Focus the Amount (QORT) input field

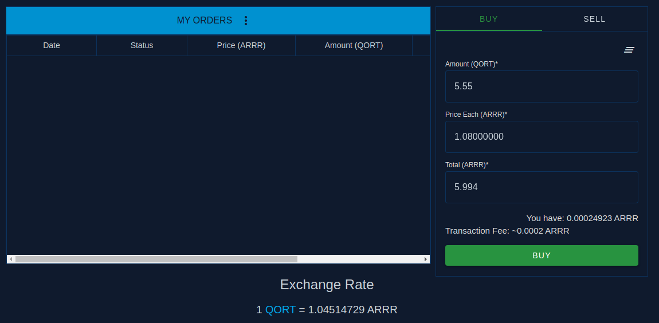point(542,86)
